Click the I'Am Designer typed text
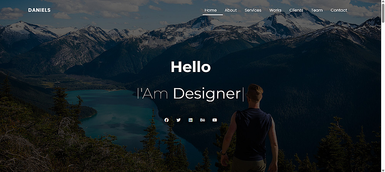The width and height of the screenshot is (385, 172). pyautogui.click(x=189, y=94)
